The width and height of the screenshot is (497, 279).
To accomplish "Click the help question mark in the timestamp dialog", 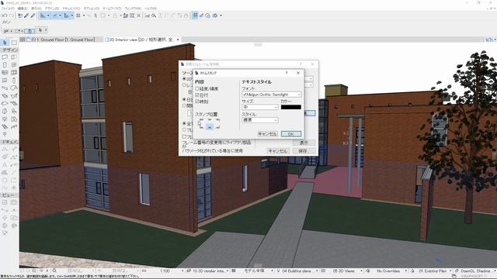I will [x=287, y=73].
